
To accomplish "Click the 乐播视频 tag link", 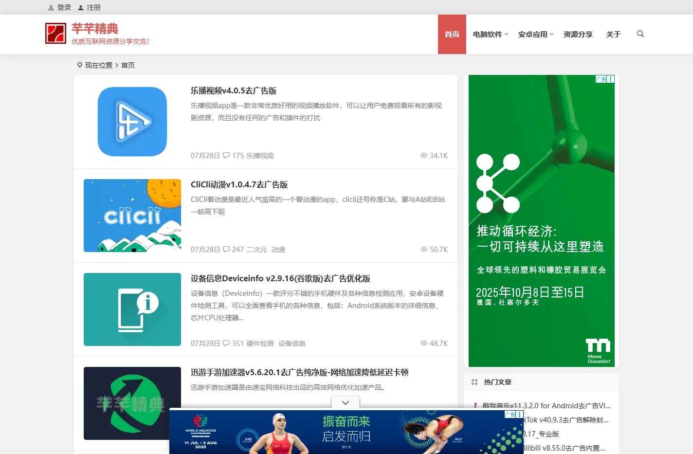I will [260, 156].
